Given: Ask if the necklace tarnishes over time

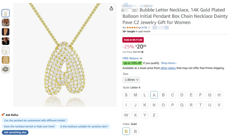Looking at the screenshot, I should [29, 126].
